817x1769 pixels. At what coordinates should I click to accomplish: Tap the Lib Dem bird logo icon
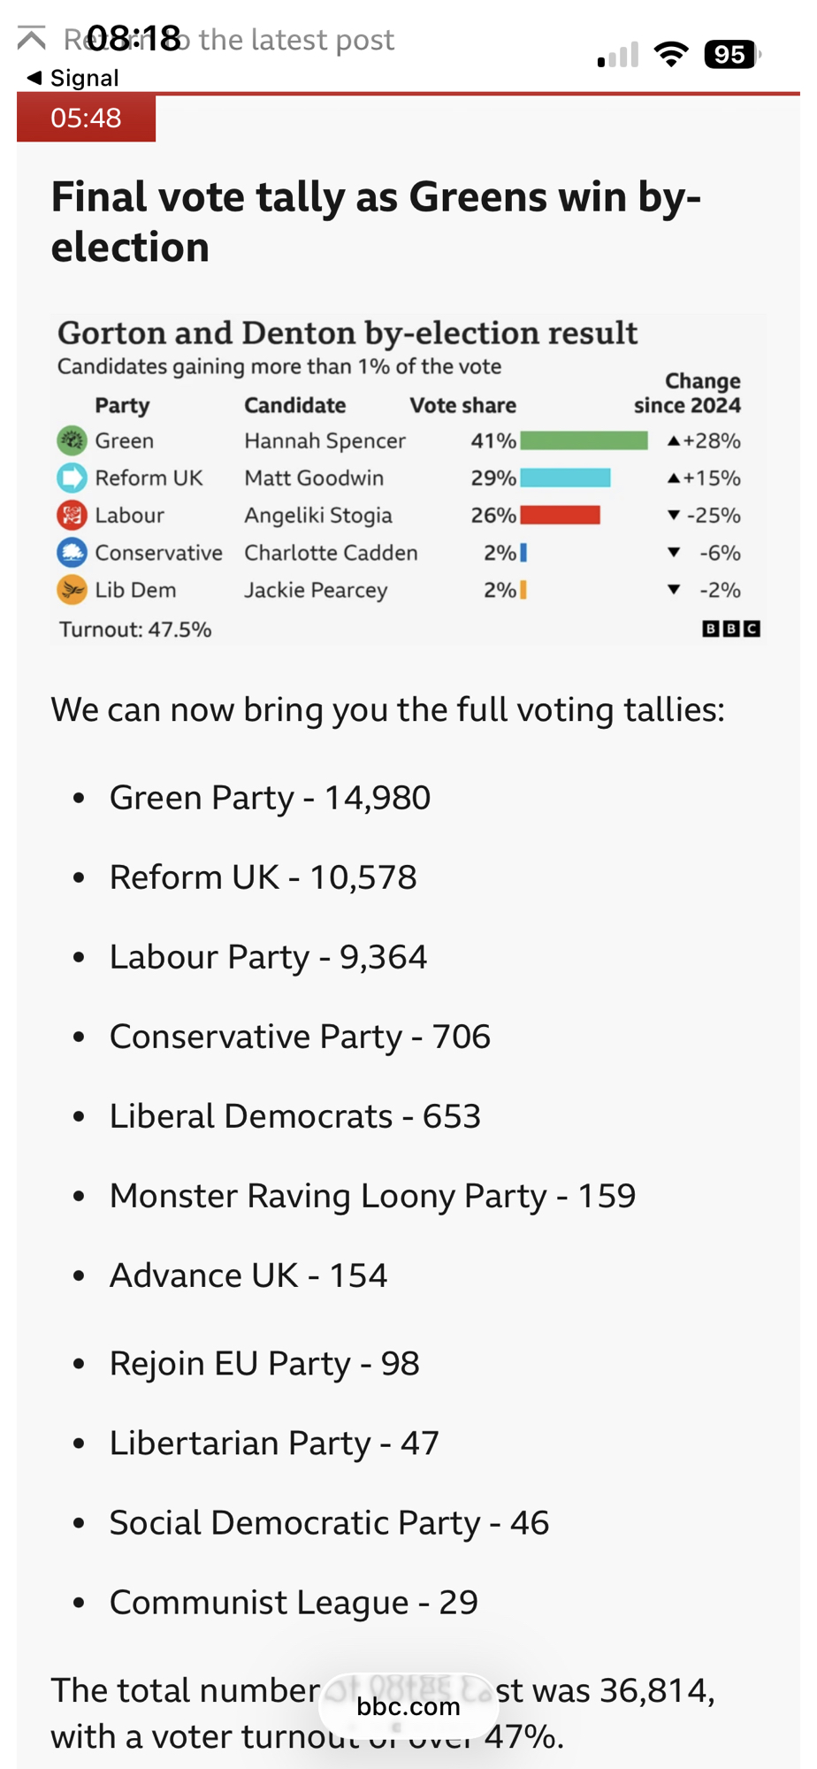coord(72,590)
